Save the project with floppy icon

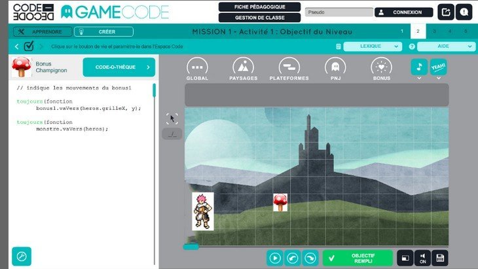[440, 258]
